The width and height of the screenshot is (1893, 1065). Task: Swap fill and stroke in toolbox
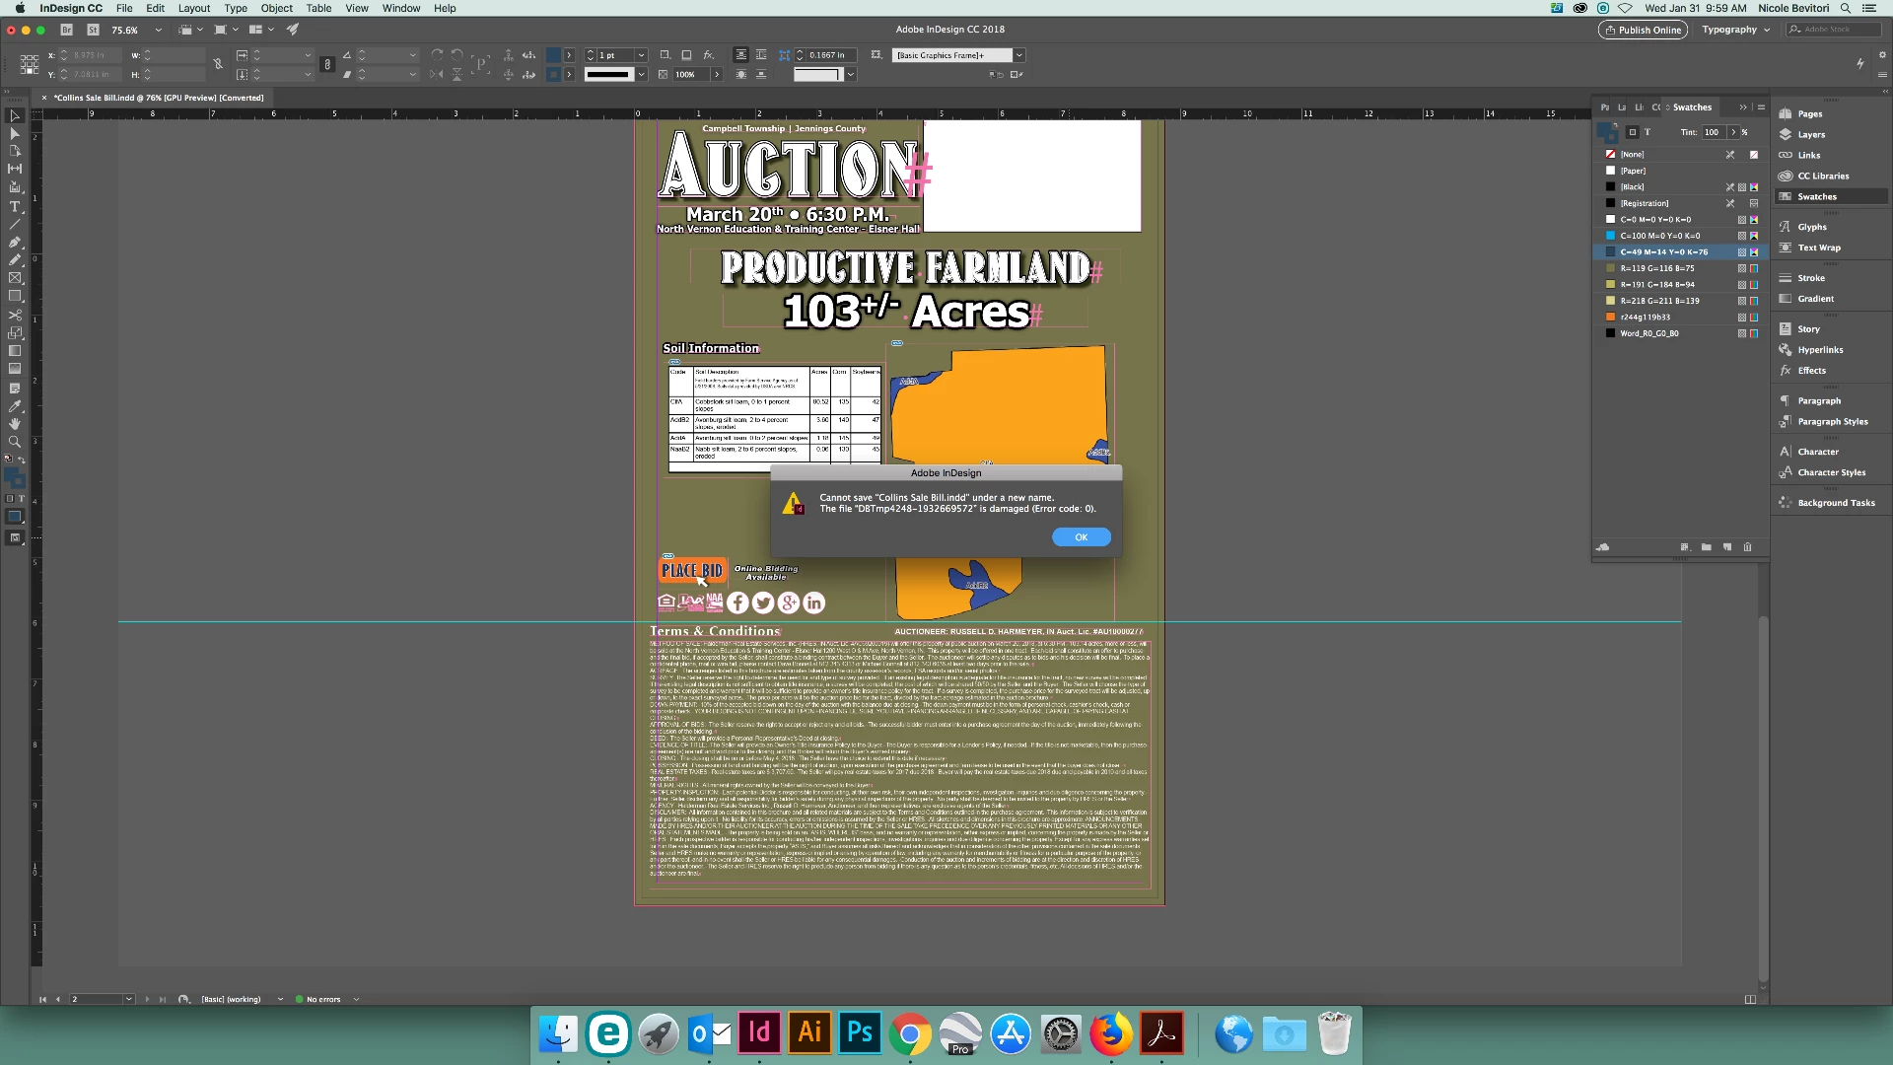[22, 461]
